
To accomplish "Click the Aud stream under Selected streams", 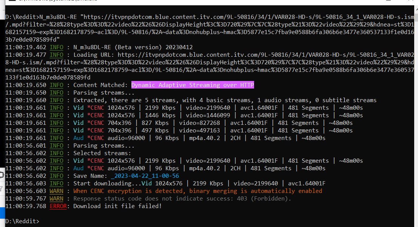I will point(78,168).
